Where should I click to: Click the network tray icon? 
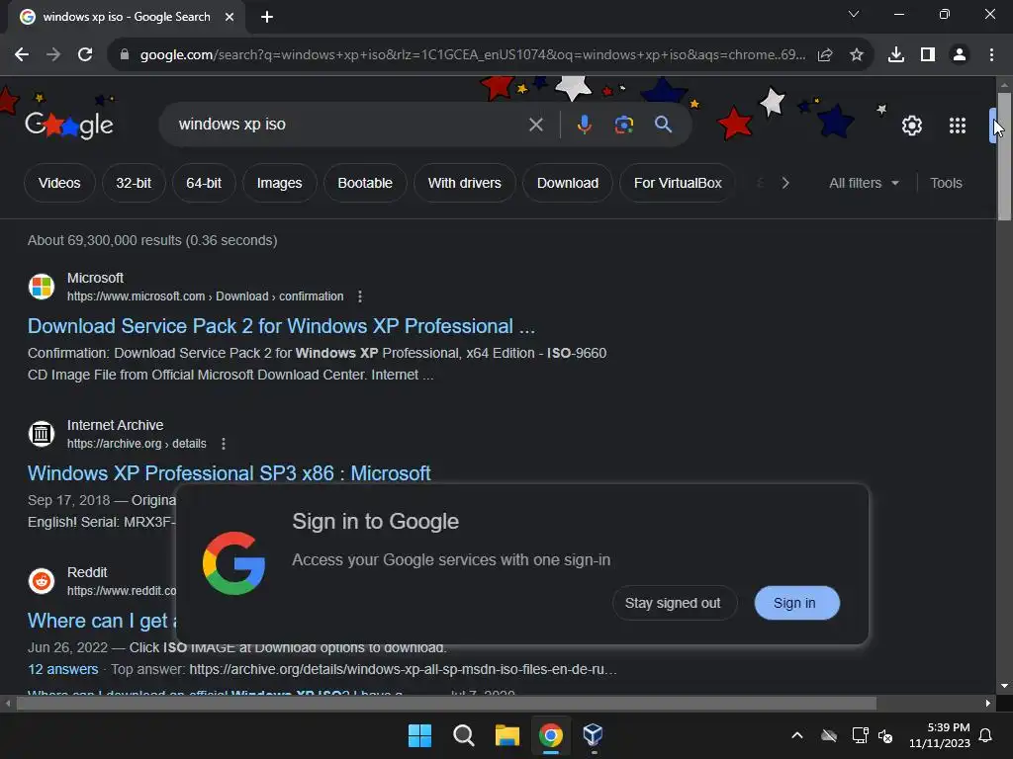point(860,735)
